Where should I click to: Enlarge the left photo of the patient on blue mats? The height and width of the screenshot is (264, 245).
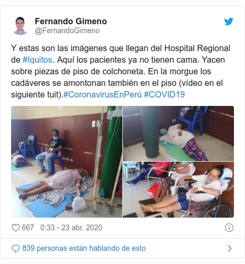tap(66, 162)
